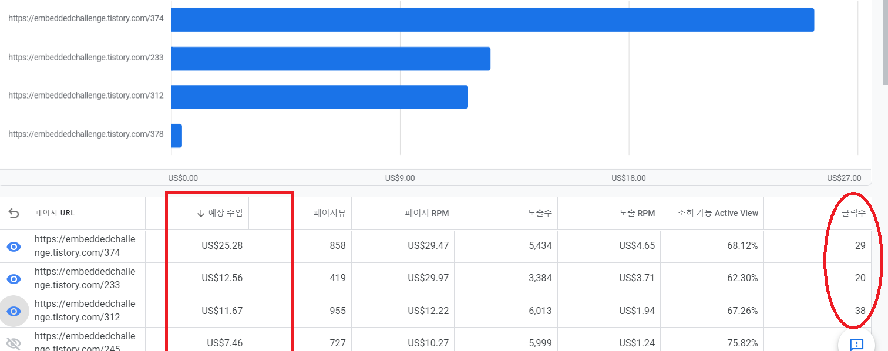Click the US$10.27 page RPM cell
Image resolution: width=888 pixels, height=351 pixels.
[x=428, y=343]
